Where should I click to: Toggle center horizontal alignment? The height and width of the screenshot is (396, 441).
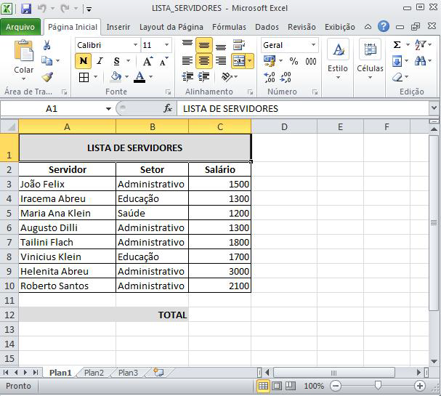click(x=204, y=61)
